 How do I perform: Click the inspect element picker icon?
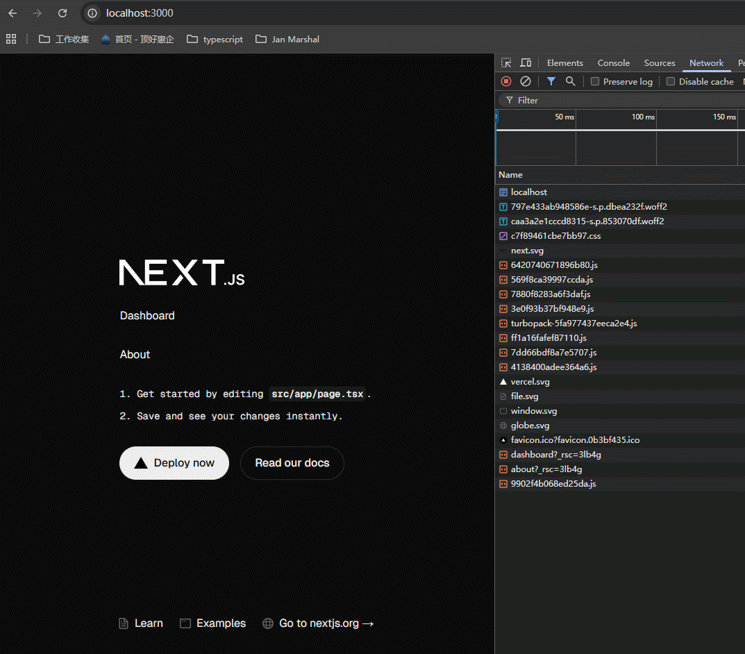pos(506,62)
